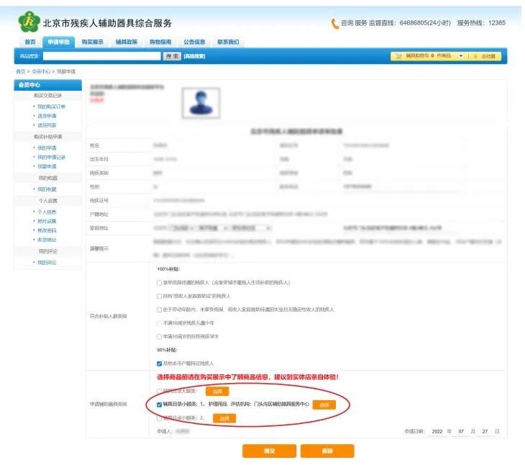Open the 辅具政策 tab

click(127, 42)
